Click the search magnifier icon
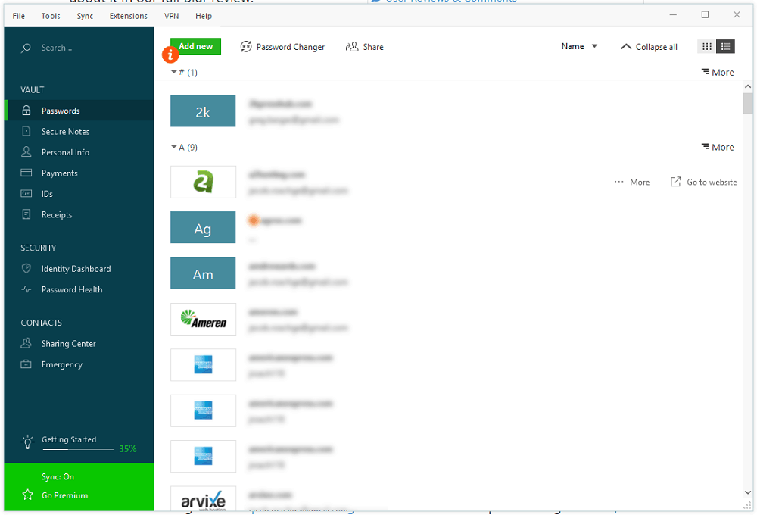Viewport: 757px width, 515px height. [26, 48]
